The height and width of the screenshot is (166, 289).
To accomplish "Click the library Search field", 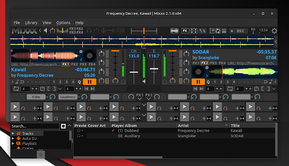I will (35, 126).
